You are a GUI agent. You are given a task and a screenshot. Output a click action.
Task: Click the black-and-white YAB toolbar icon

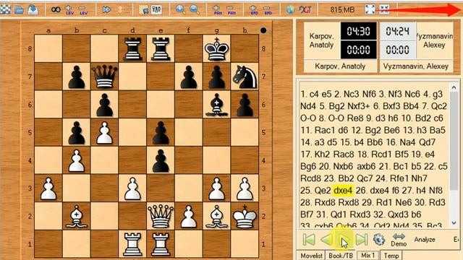[156, 9]
